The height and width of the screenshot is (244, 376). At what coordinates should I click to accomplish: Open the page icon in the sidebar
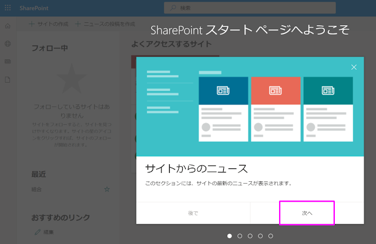point(8,80)
